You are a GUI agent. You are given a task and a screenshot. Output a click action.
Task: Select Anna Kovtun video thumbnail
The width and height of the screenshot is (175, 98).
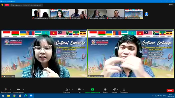tap(115, 14)
